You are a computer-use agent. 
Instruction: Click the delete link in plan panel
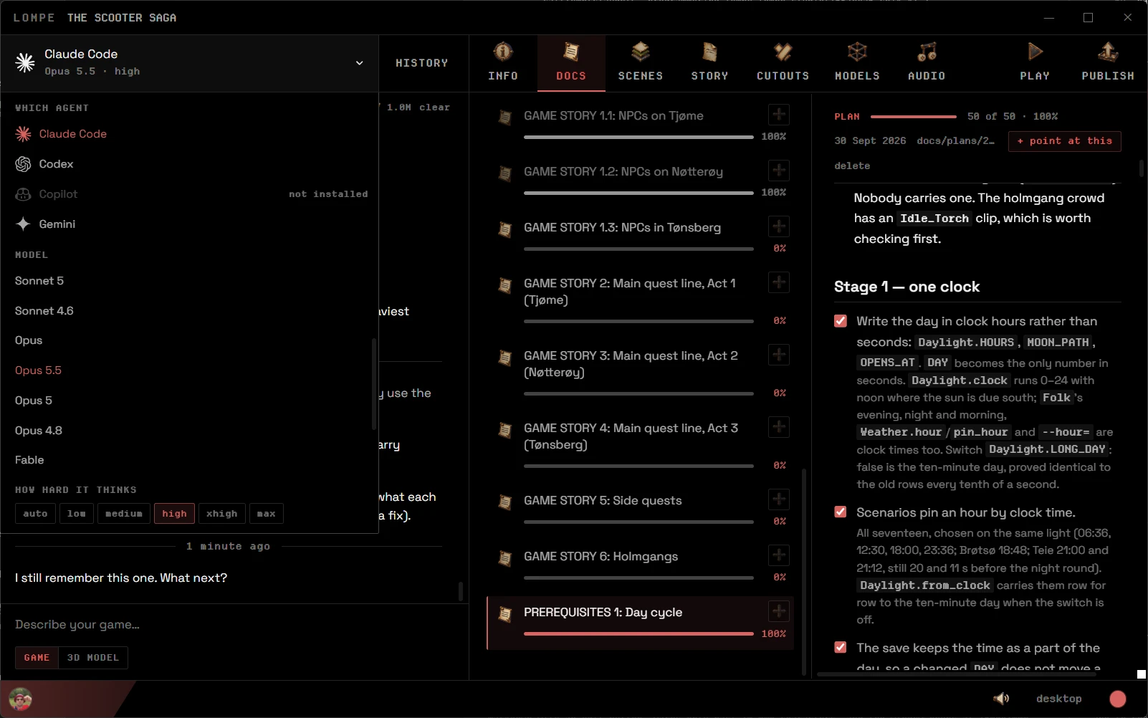coord(852,166)
